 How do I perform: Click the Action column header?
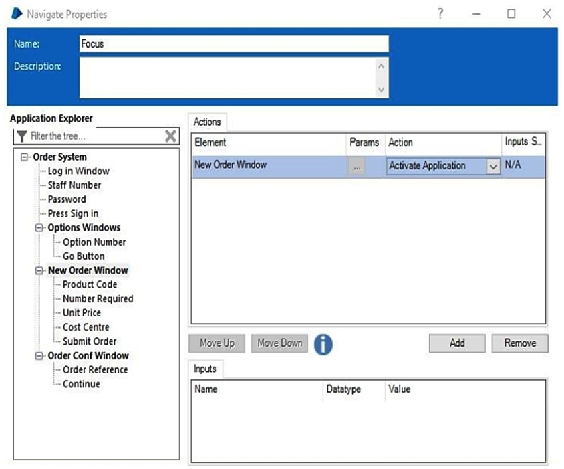[443, 143]
